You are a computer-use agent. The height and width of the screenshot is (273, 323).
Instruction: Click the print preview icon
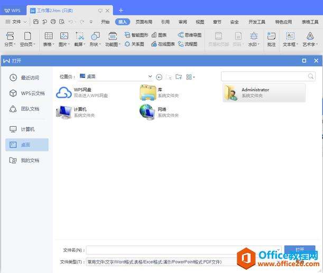click(x=62, y=22)
